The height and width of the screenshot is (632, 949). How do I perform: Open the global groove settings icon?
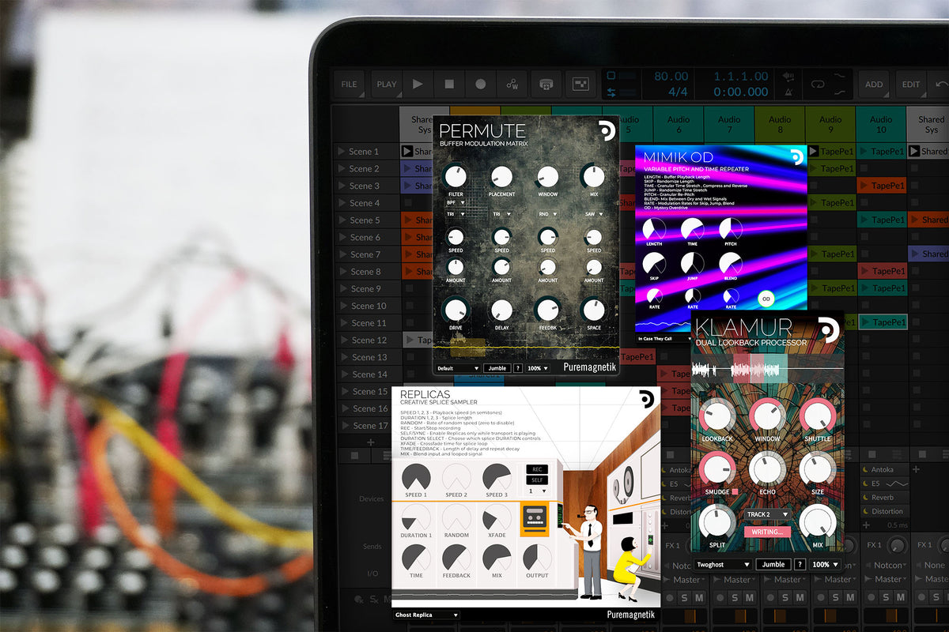[x=512, y=84]
